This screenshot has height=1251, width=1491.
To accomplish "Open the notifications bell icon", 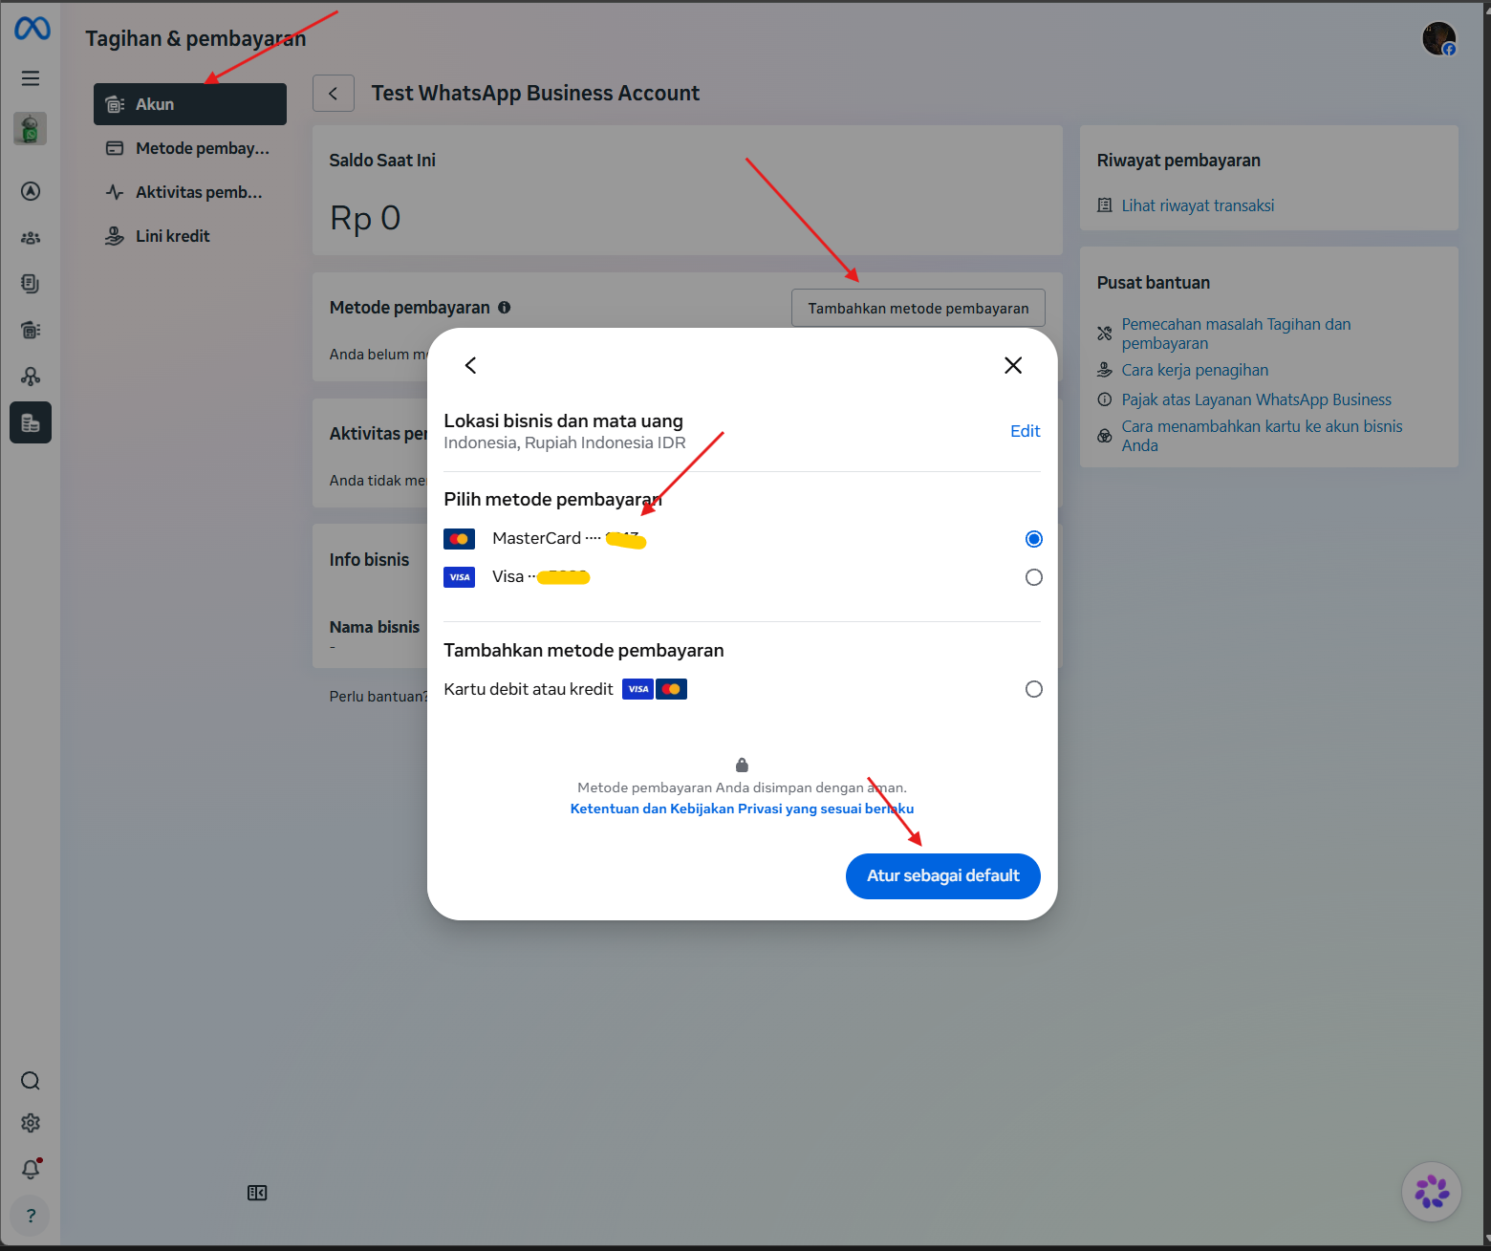I will click(31, 1168).
